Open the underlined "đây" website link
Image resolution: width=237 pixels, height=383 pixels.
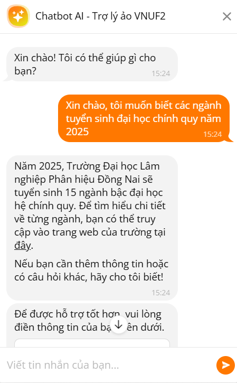[x=23, y=245]
